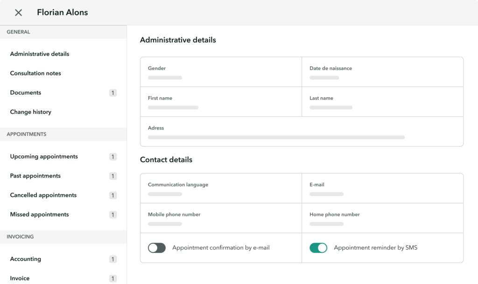Click the Documents count badge
The height and width of the screenshot is (284, 478).
point(112,93)
